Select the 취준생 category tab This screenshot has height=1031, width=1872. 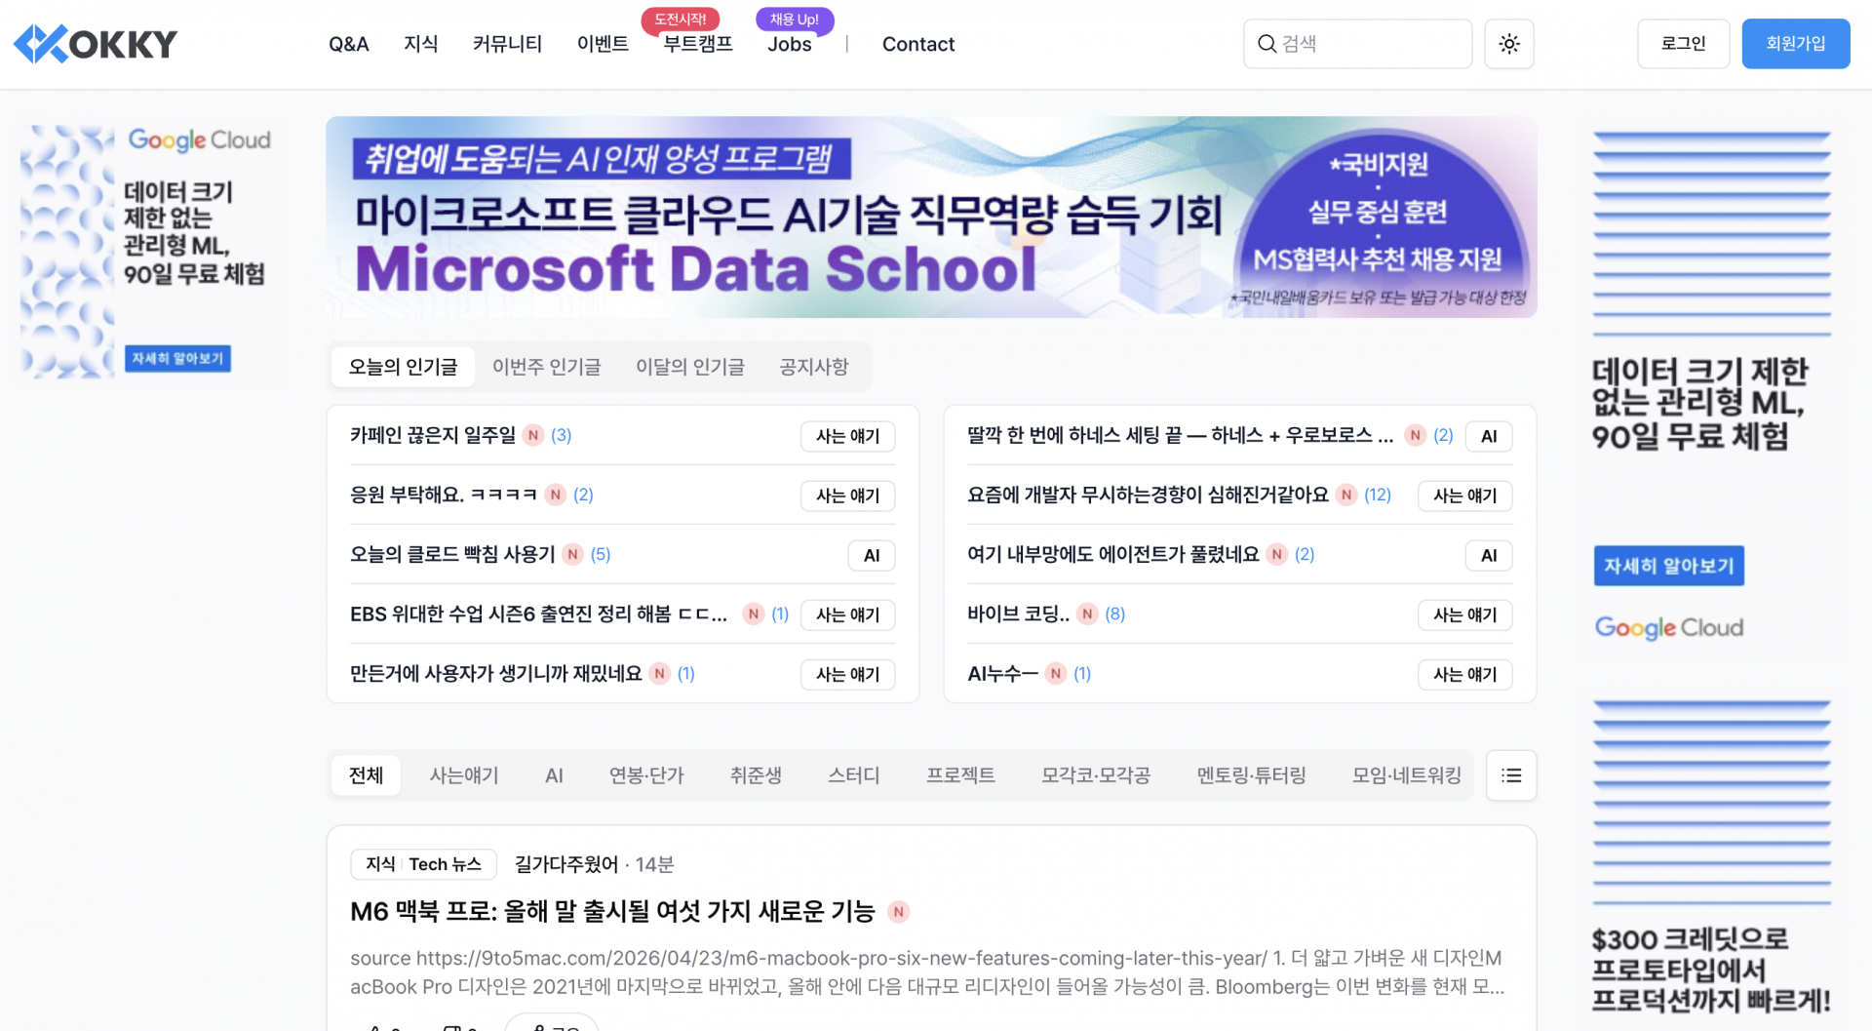tap(756, 775)
